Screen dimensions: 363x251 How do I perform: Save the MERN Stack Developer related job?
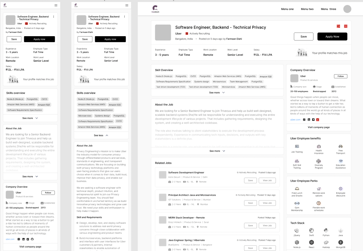pyautogui.click(x=251, y=225)
